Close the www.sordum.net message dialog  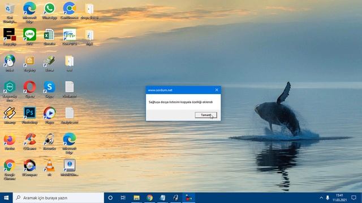click(217, 90)
